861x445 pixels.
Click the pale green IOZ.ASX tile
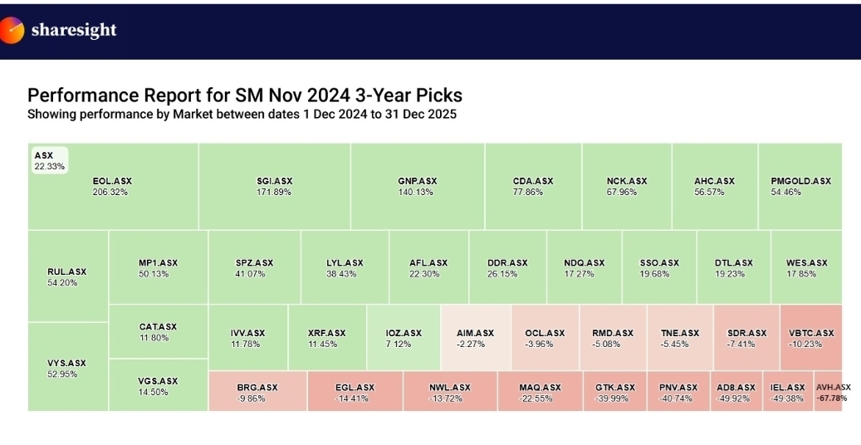(x=404, y=338)
